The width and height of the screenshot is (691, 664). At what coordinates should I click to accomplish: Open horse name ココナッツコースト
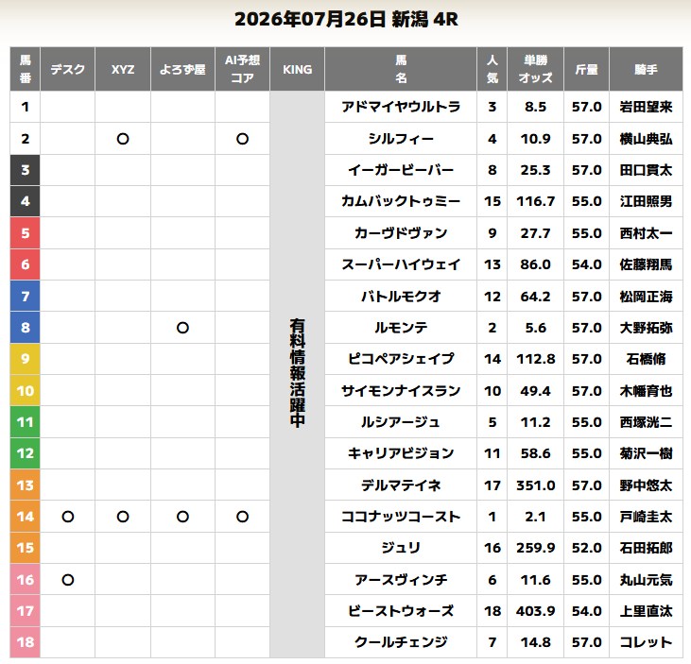coord(401,517)
